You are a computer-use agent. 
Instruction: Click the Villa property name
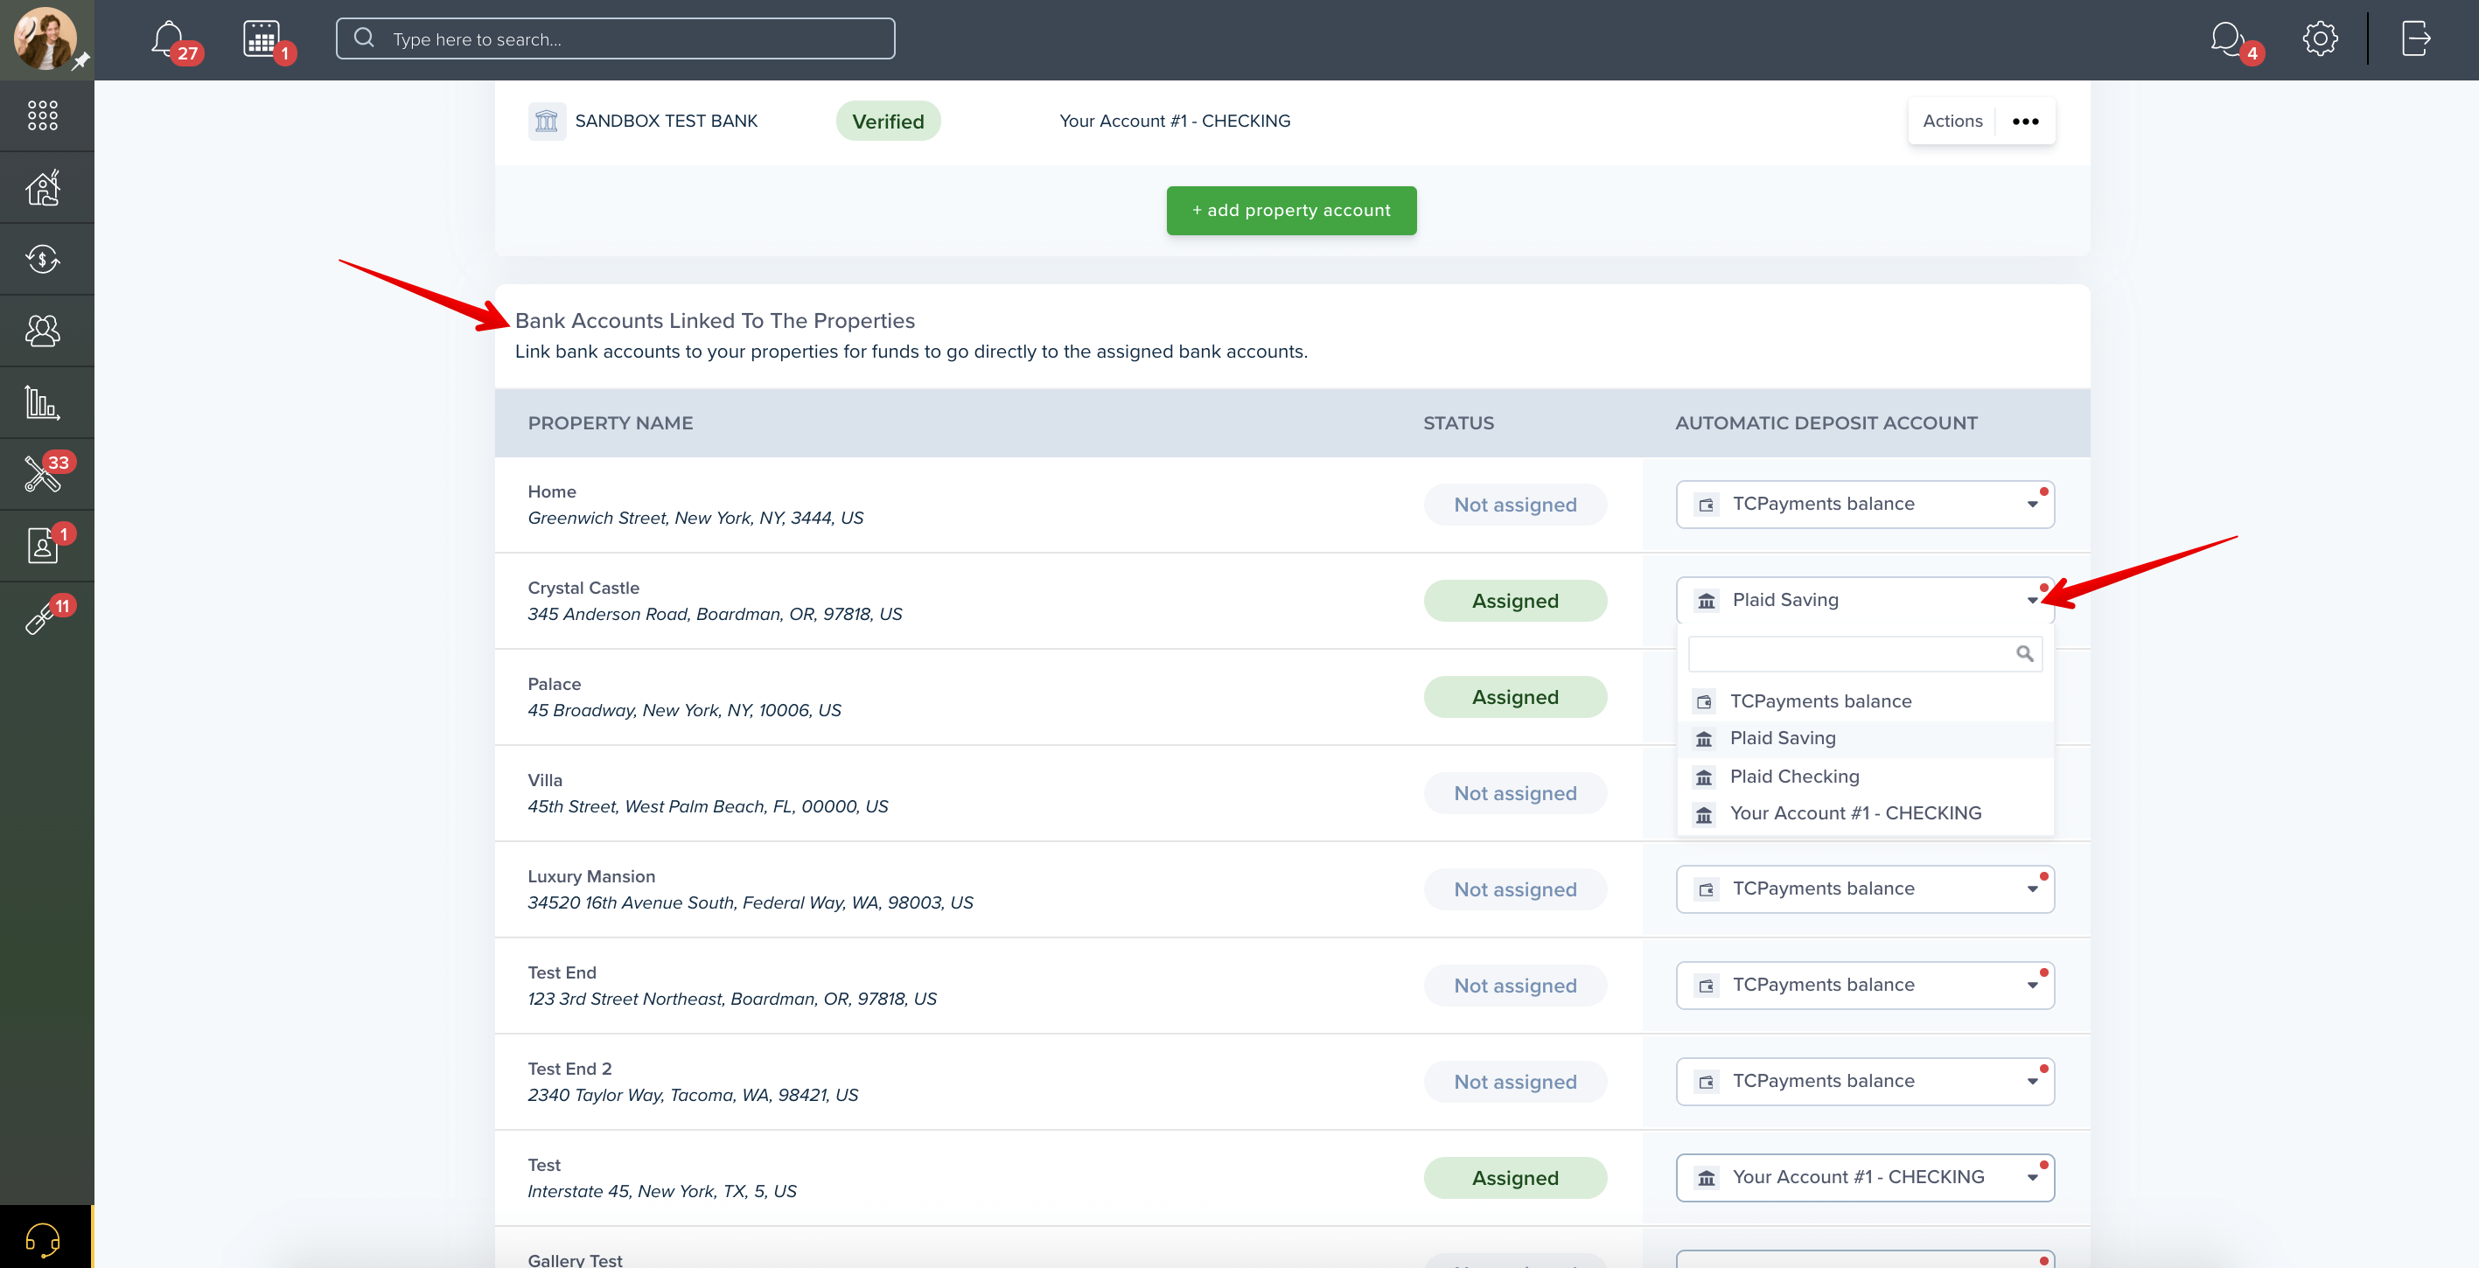(545, 780)
